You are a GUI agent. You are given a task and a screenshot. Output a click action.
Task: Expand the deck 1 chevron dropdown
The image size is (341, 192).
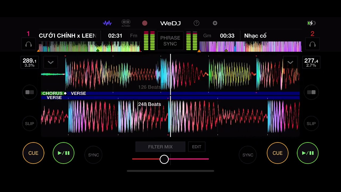click(51, 62)
